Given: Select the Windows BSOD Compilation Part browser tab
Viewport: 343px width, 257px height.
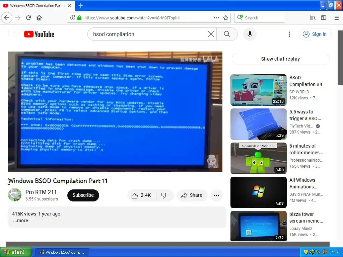Looking at the screenshot, I should (37, 6).
